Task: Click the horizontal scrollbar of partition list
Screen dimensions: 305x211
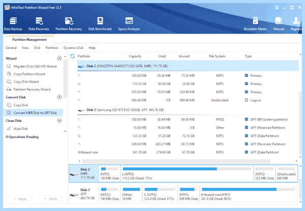Action: coord(176,161)
